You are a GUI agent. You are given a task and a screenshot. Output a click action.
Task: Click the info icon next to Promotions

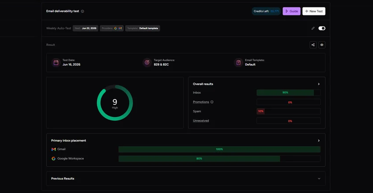click(x=212, y=102)
